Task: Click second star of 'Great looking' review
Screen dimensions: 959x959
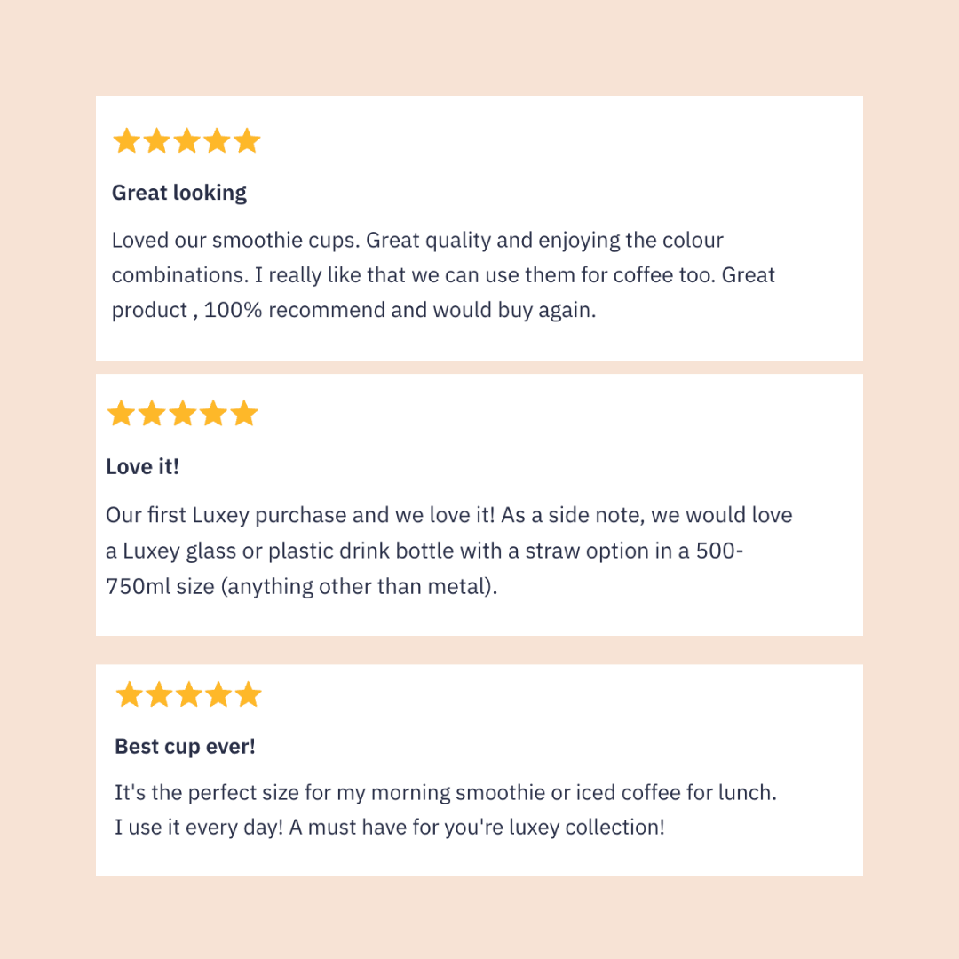Action: pyautogui.click(x=156, y=140)
